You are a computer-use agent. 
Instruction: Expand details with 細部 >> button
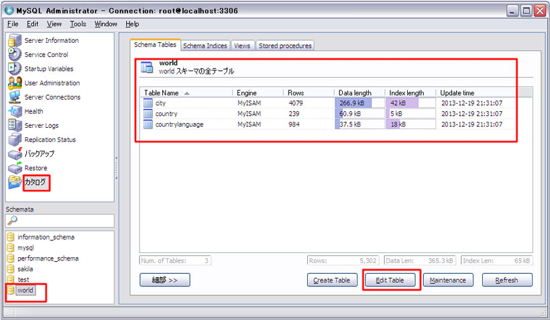coord(165,280)
